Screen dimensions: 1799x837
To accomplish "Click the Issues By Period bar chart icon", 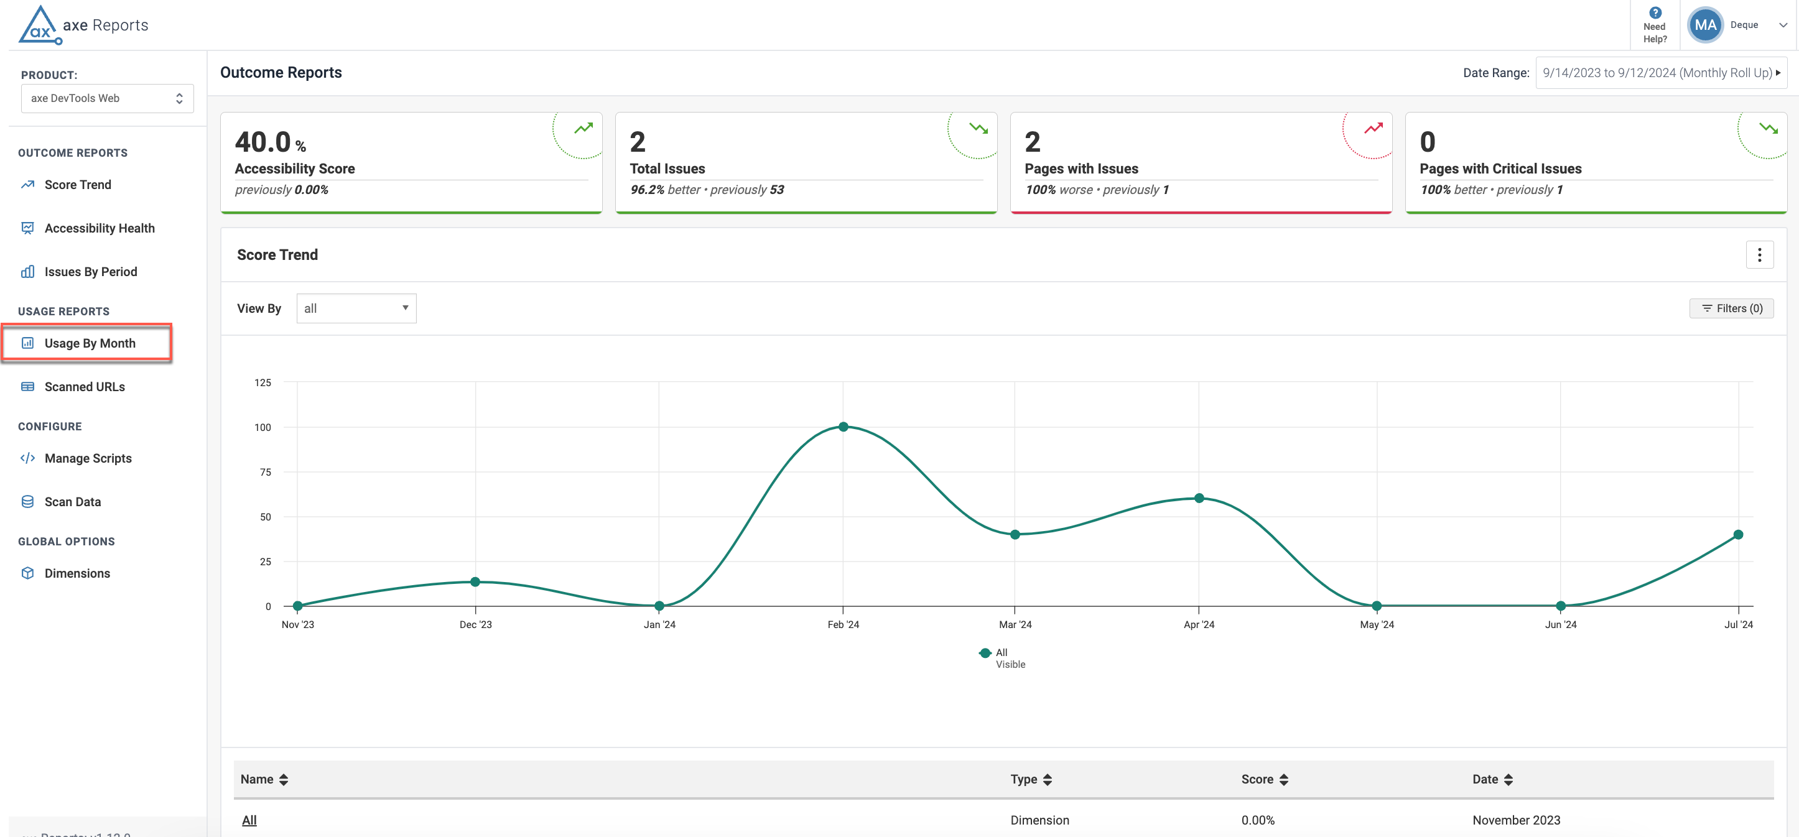I will (x=28, y=272).
